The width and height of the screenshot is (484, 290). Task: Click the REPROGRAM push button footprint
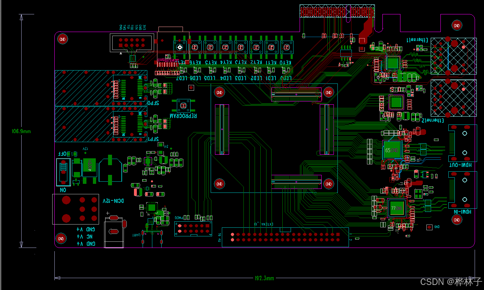(x=183, y=106)
